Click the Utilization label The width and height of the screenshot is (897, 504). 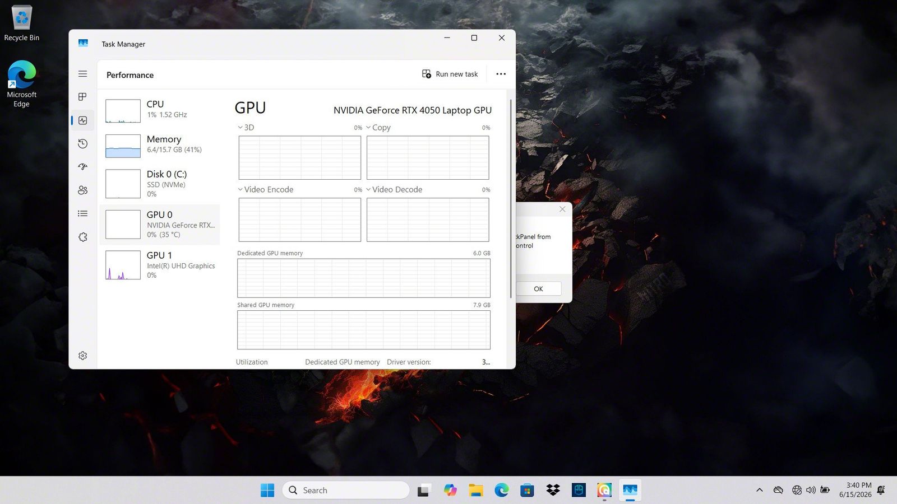point(252,362)
